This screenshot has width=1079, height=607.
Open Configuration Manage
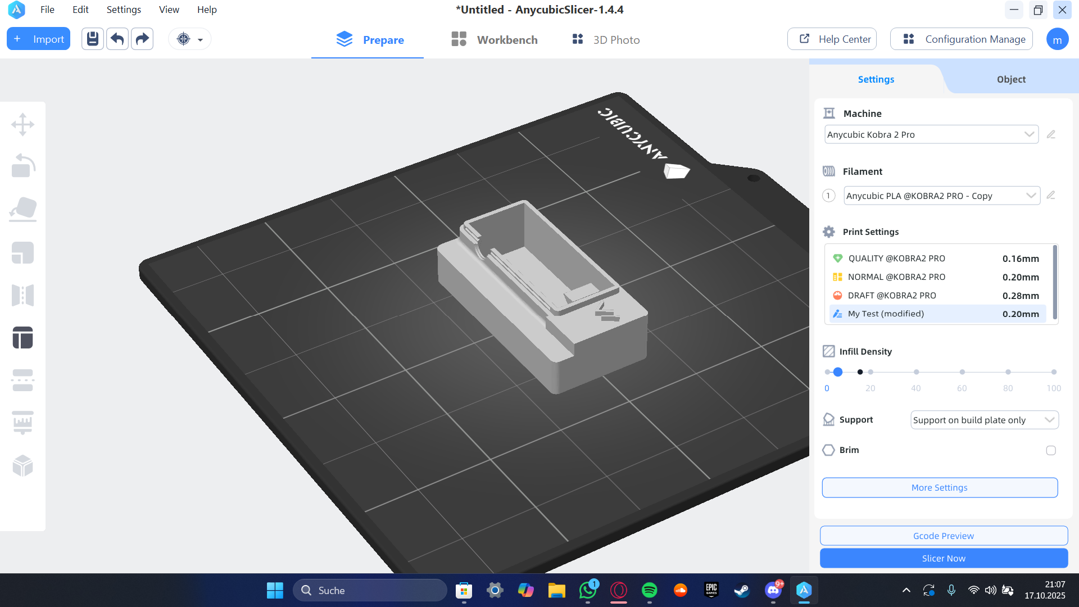[x=962, y=39]
